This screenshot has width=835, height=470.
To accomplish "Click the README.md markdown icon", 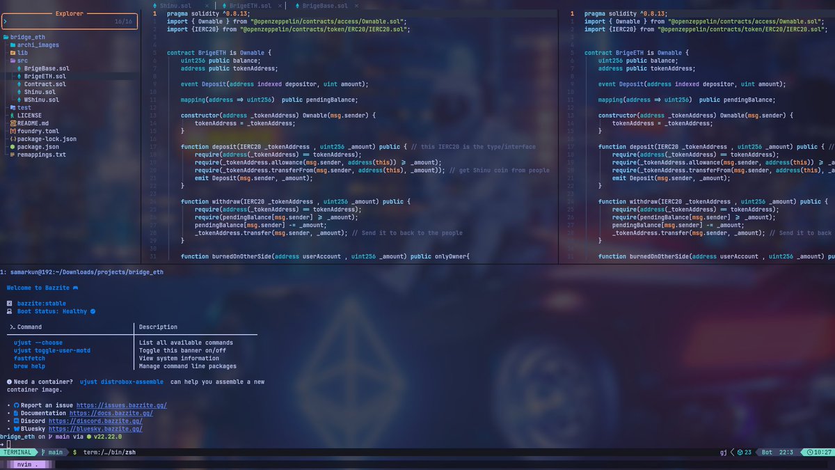I will coord(13,123).
